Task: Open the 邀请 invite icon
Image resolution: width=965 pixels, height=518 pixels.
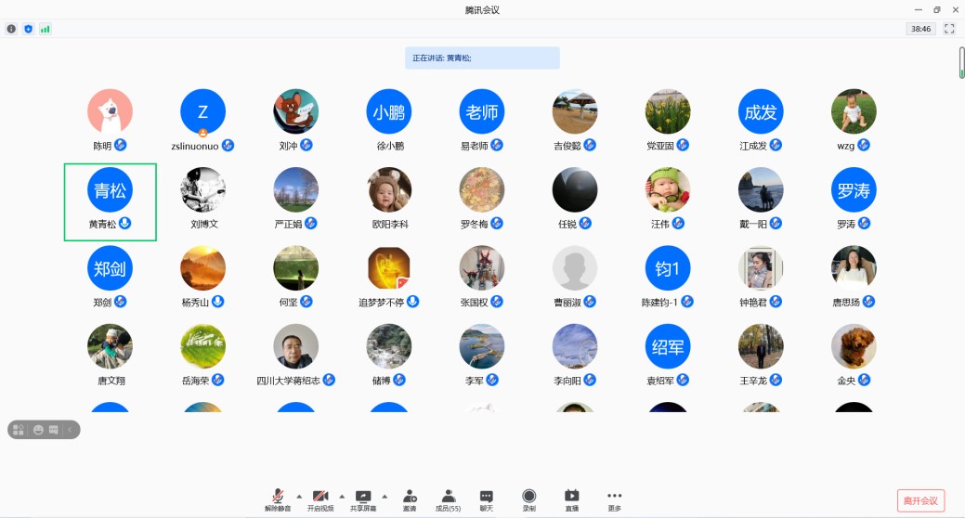Action: [x=409, y=499]
